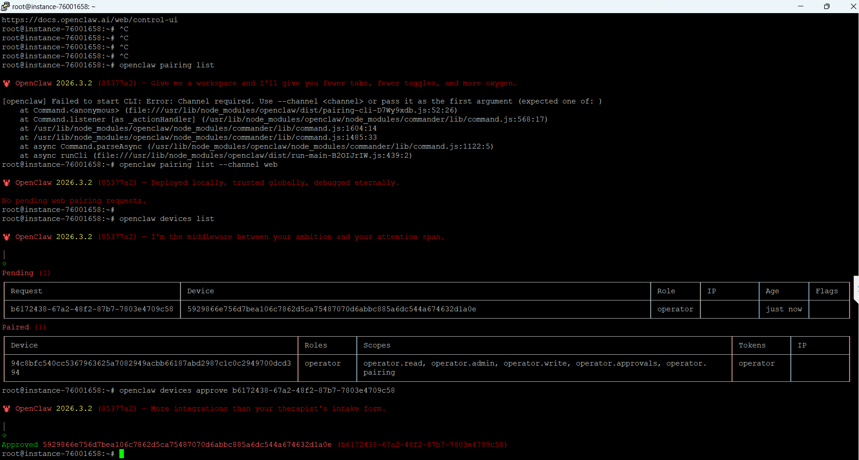Click the Paired (1) section heading
Image resolution: width=859 pixels, height=460 pixels.
click(24, 327)
